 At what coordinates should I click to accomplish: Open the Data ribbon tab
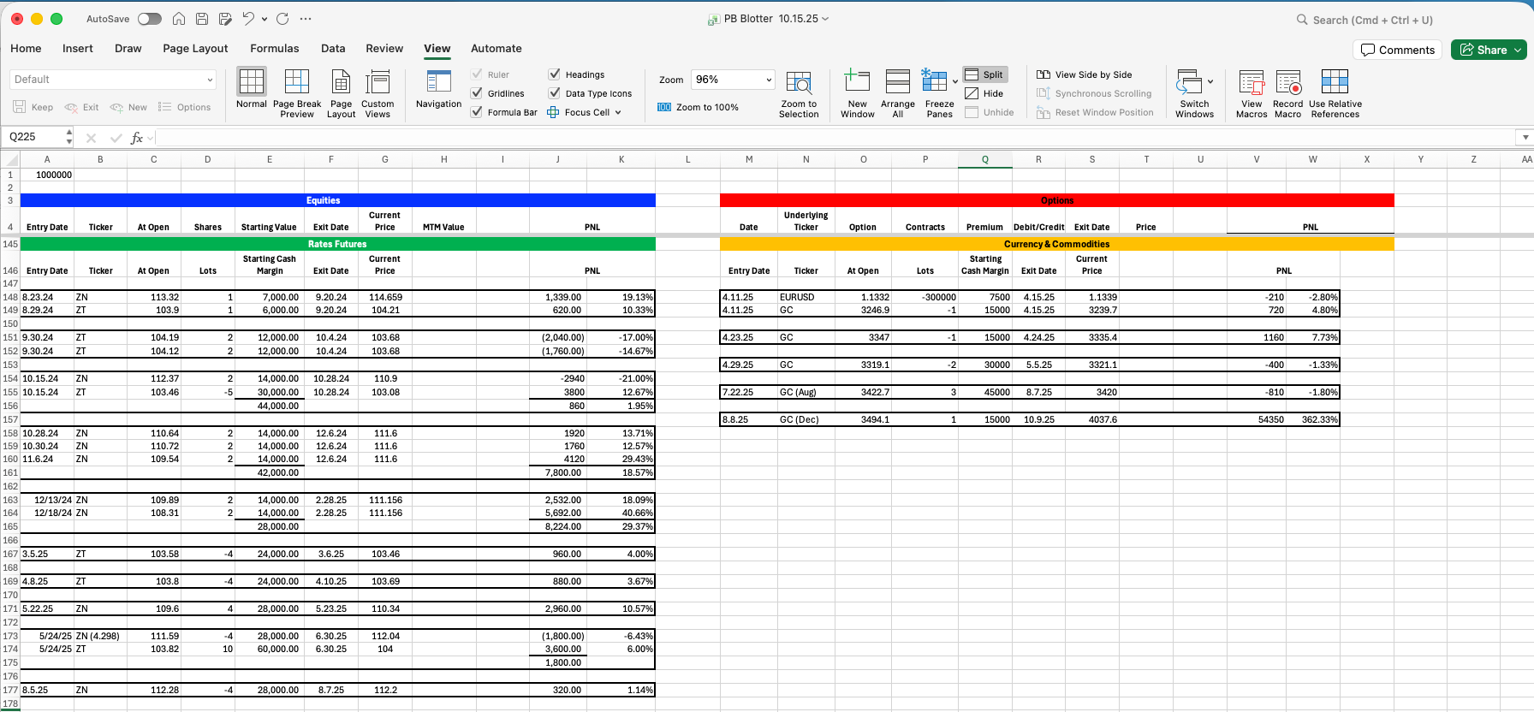click(333, 49)
